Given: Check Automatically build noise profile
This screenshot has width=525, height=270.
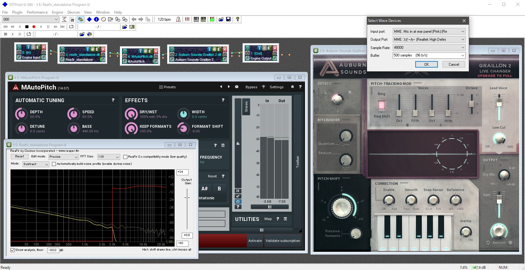Looking at the screenshot, I should 54,164.
